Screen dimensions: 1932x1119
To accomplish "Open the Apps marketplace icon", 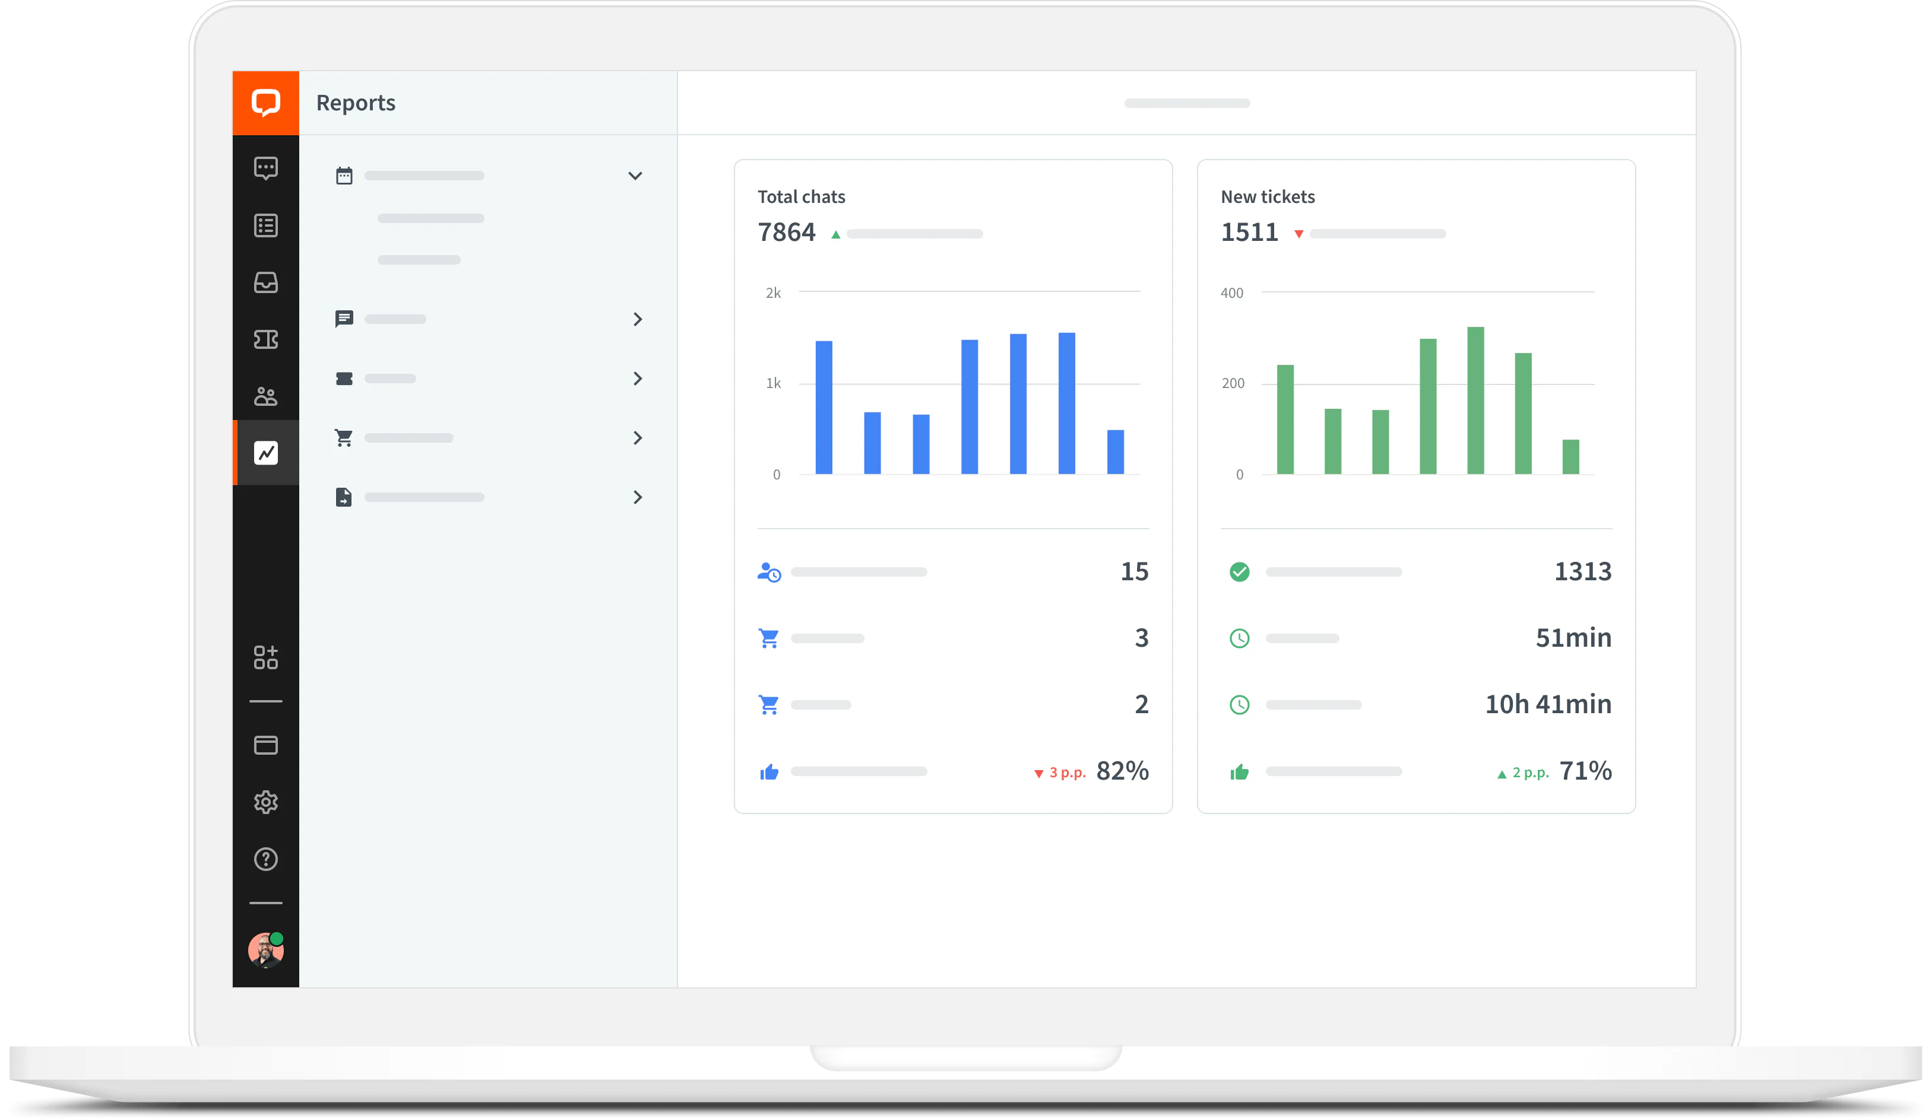I will (x=265, y=657).
